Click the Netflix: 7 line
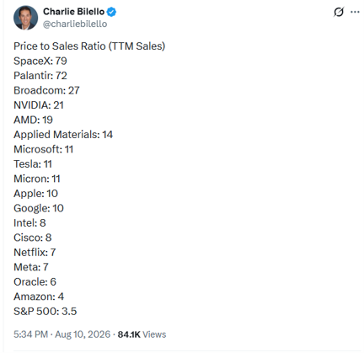Image resolution: width=364 pixels, height=353 pixels. [35, 252]
